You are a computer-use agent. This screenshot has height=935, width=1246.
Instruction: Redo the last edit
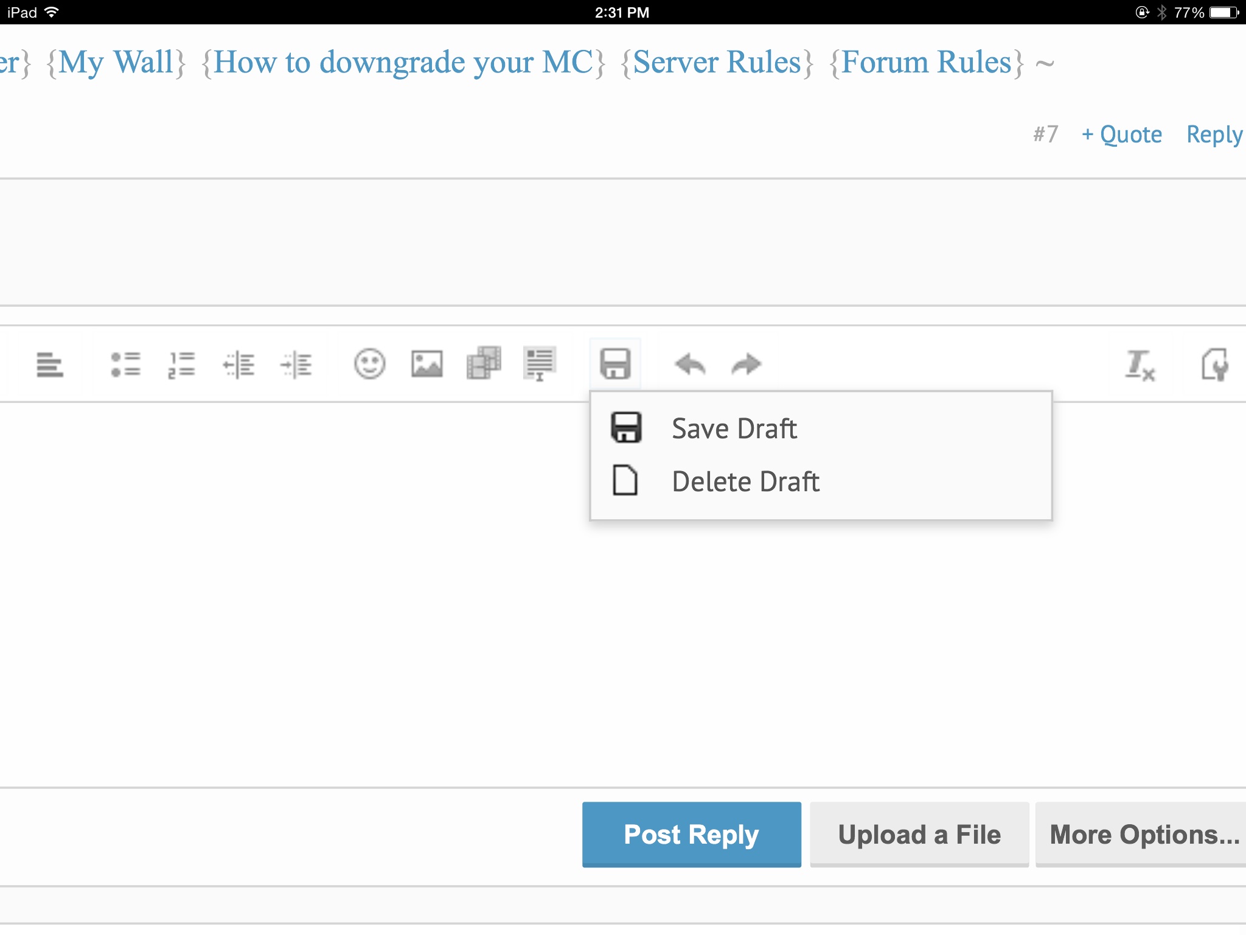(x=746, y=365)
